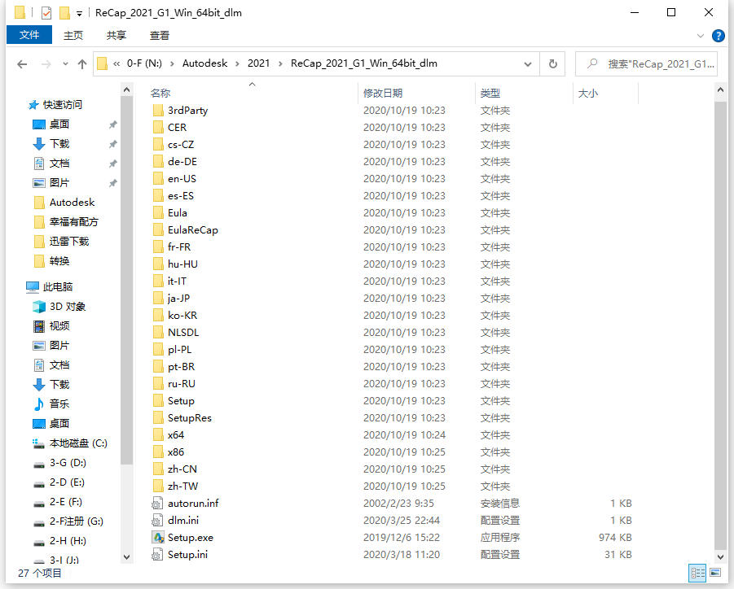Image resolution: width=734 pixels, height=589 pixels.
Task: Sort by 修改日期 column header
Action: pyautogui.click(x=383, y=93)
